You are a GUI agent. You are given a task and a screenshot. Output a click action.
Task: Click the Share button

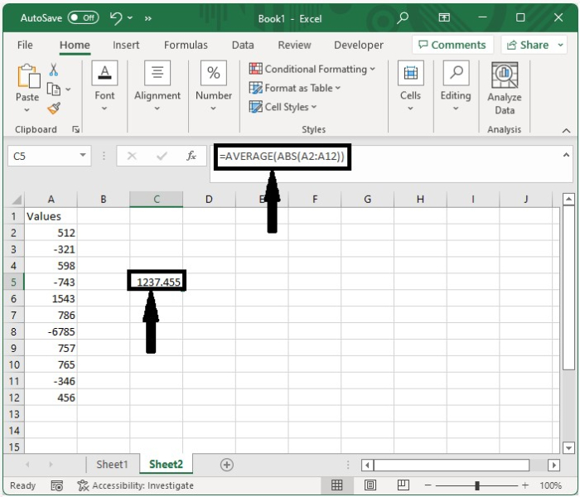[x=529, y=45]
